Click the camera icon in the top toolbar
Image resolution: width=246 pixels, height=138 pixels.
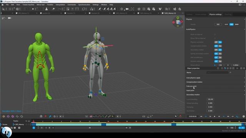pyautogui.click(x=127, y=9)
